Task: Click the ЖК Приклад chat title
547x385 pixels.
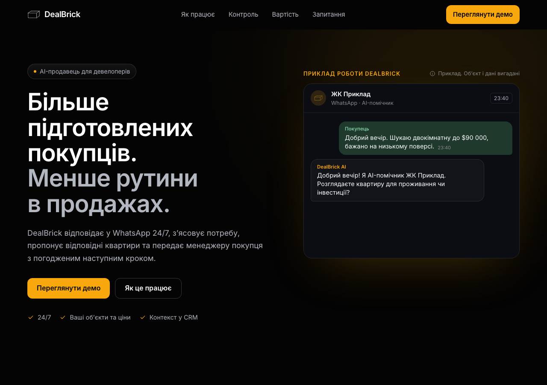Action: [351, 94]
